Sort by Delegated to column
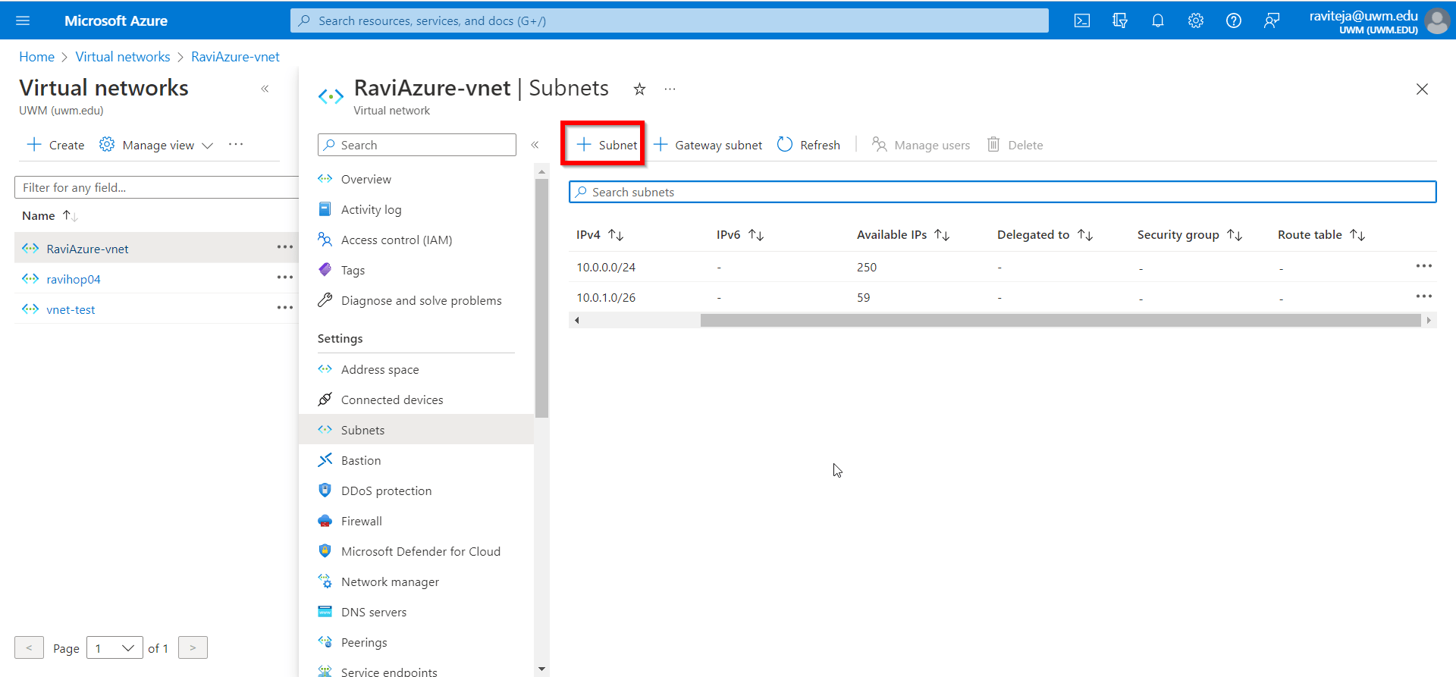Image resolution: width=1456 pixels, height=677 pixels. pos(1045,235)
